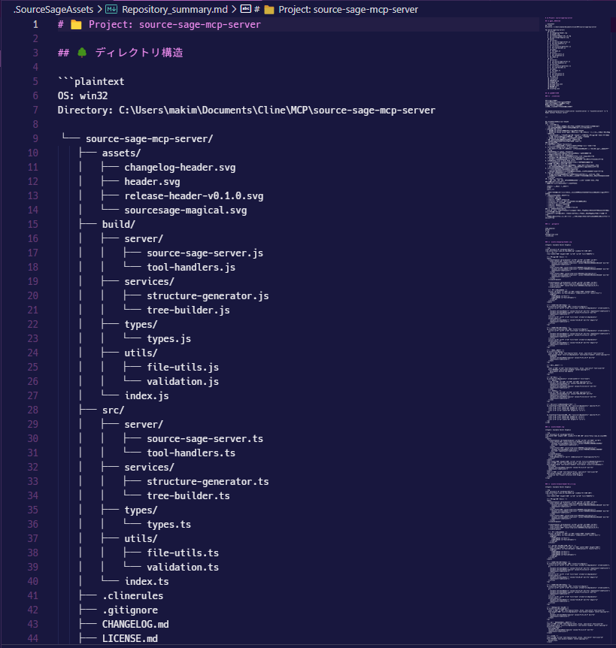The width and height of the screenshot is (616, 648).
Task: Click line number 44 in the gutter
Action: (32, 639)
